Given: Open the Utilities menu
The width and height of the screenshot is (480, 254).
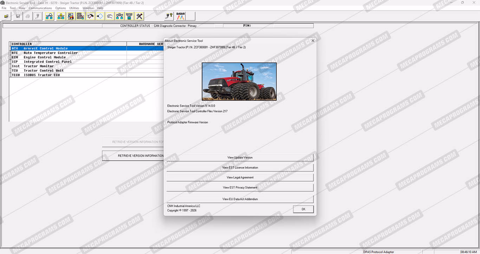Looking at the screenshot, I should (x=74, y=8).
